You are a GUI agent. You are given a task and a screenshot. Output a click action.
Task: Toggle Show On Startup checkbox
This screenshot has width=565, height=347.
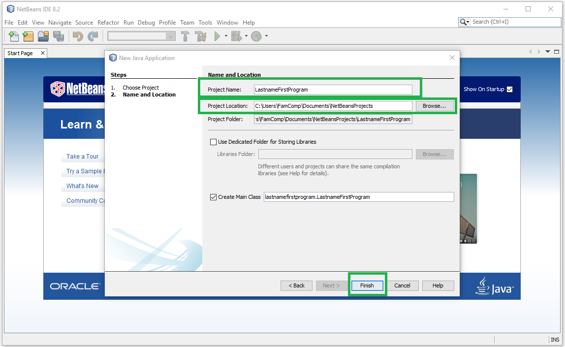click(x=509, y=90)
